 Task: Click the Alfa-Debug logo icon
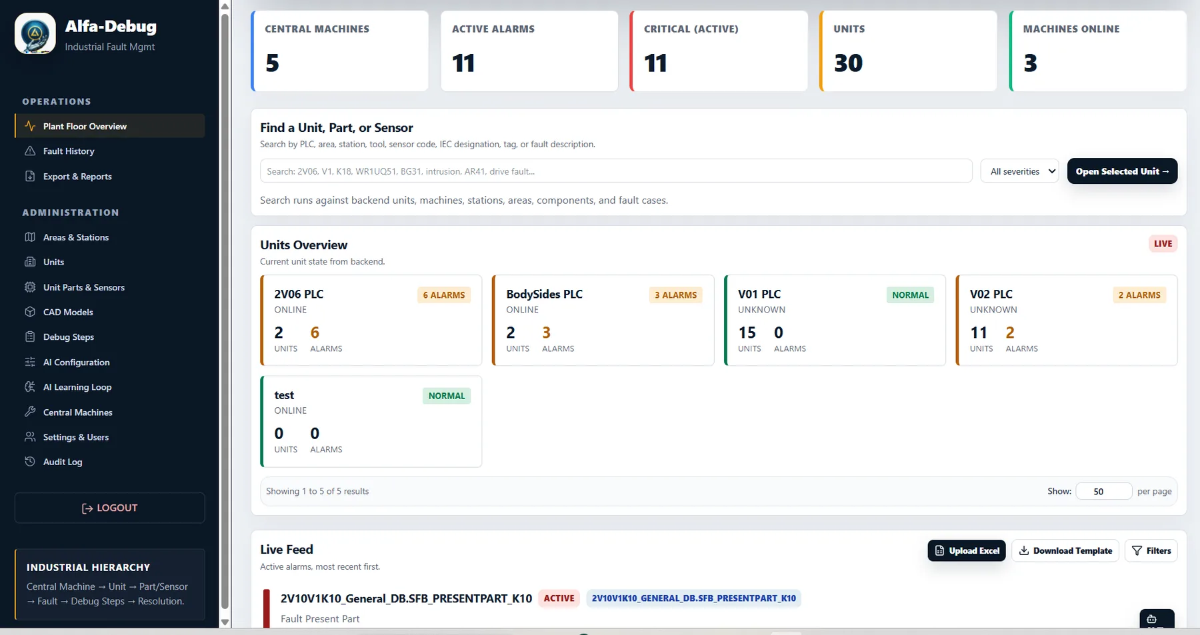(35, 33)
